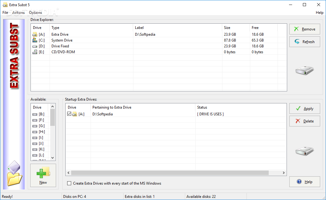The height and width of the screenshot is (200, 326).
Task: Open the Actions menu
Action: coord(18,12)
